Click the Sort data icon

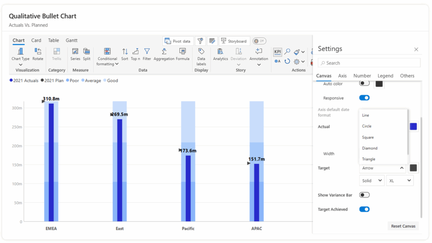pyautogui.click(x=125, y=54)
